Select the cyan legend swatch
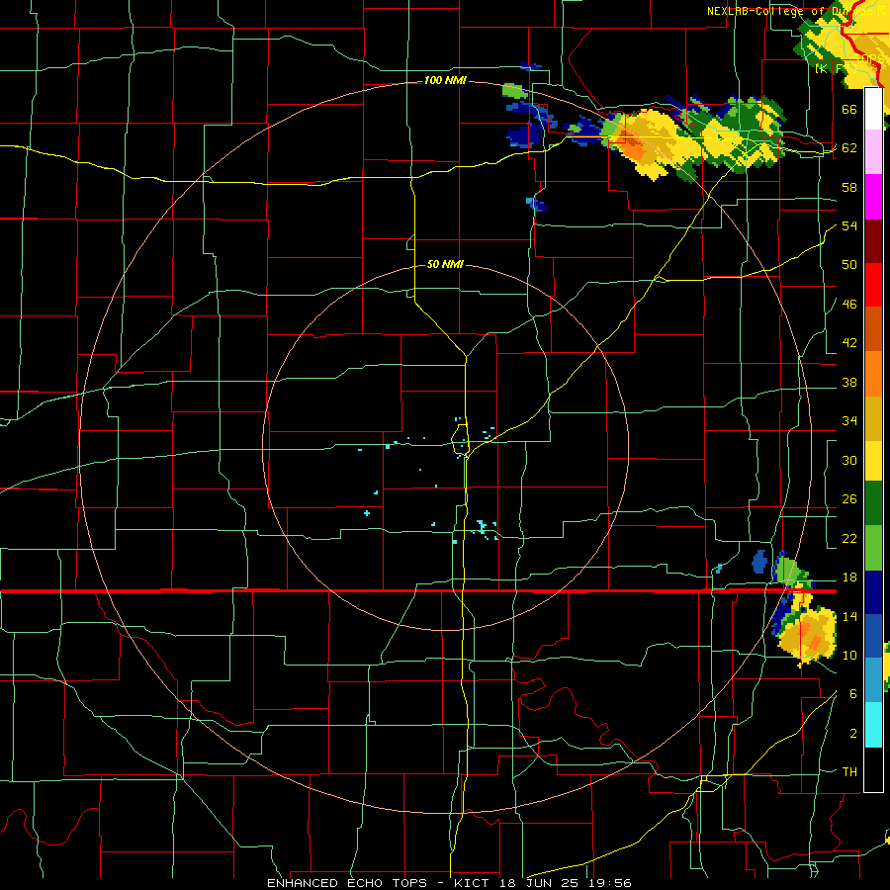Viewport: 890px width, 890px height. coord(873,725)
